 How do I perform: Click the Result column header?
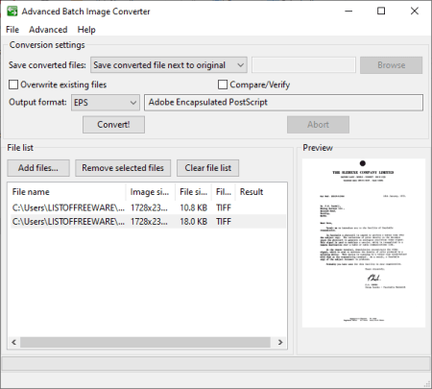260,192
